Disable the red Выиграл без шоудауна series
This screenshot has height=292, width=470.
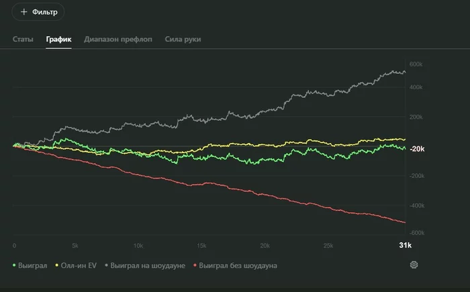(235, 265)
